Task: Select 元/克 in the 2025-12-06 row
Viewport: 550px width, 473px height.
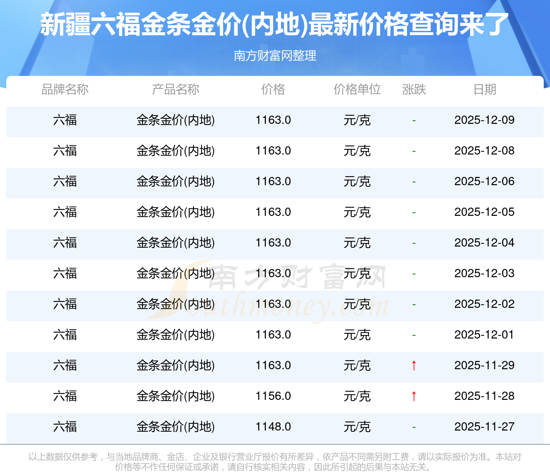Action: coord(357,181)
